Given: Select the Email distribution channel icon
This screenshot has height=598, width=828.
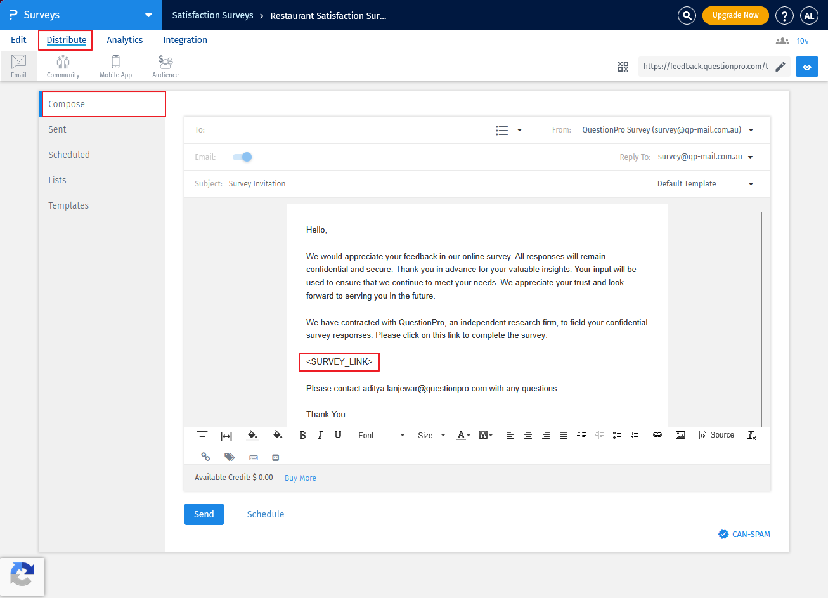Looking at the screenshot, I should (x=18, y=65).
